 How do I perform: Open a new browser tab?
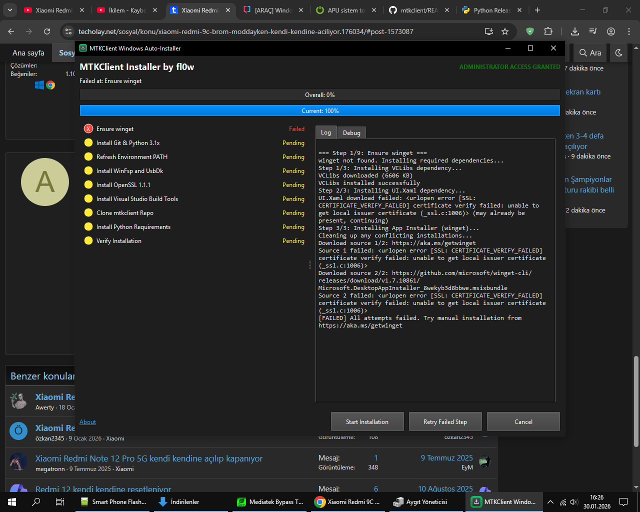537,10
